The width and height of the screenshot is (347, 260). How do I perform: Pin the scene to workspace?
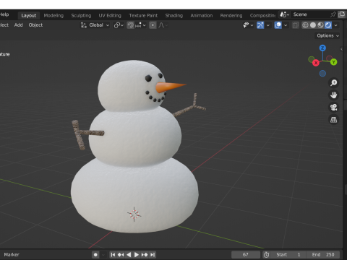(x=333, y=14)
